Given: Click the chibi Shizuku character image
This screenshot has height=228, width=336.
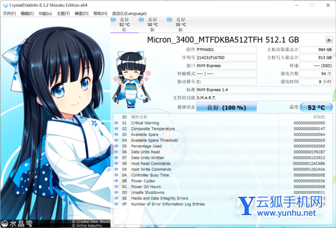Looking at the screenshot, I should [131, 79].
